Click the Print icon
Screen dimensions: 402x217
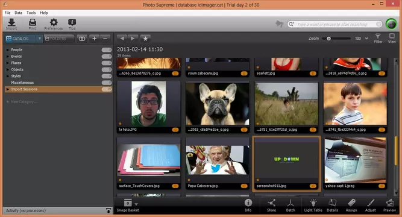coord(33,24)
